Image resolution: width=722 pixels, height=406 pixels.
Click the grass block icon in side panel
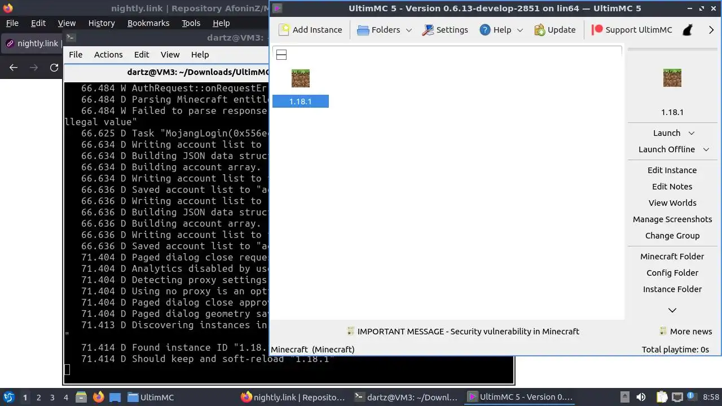[672, 78]
